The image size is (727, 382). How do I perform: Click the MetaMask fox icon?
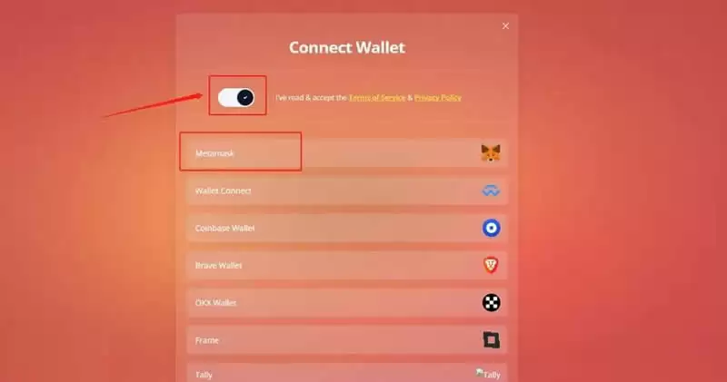pos(491,153)
